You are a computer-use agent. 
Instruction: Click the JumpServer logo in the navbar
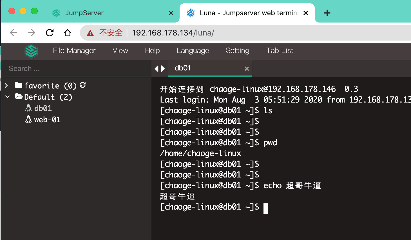pos(31,51)
